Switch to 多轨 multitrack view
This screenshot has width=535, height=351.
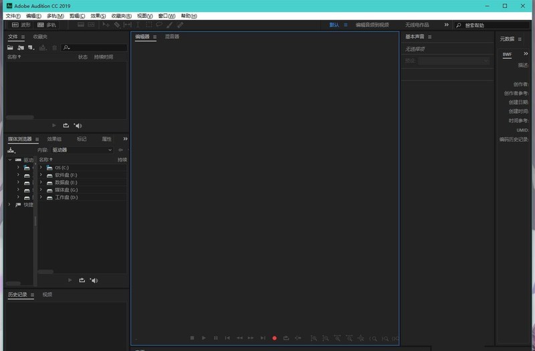click(x=47, y=25)
